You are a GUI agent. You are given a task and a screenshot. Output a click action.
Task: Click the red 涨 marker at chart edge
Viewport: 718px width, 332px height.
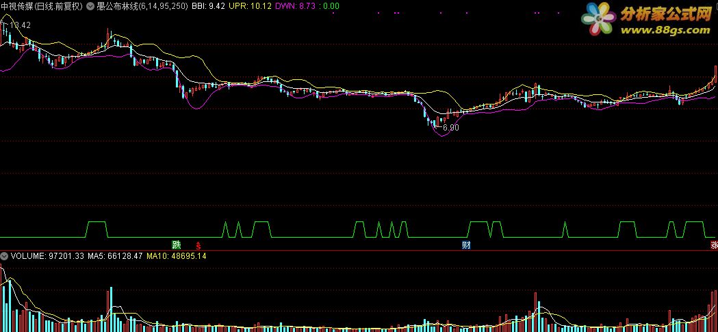click(714, 245)
